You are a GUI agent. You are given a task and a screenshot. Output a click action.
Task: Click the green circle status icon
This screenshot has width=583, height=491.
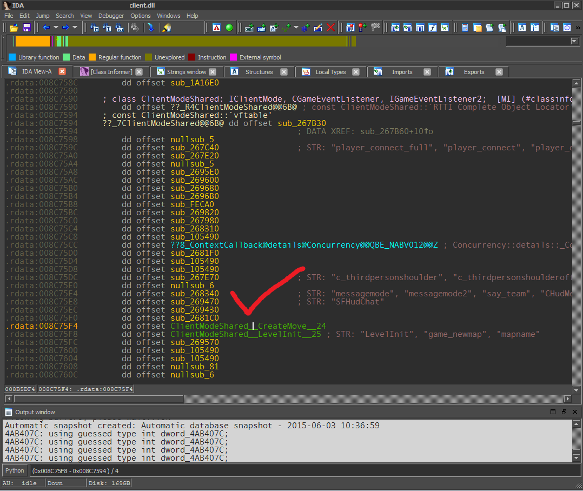pos(229,28)
